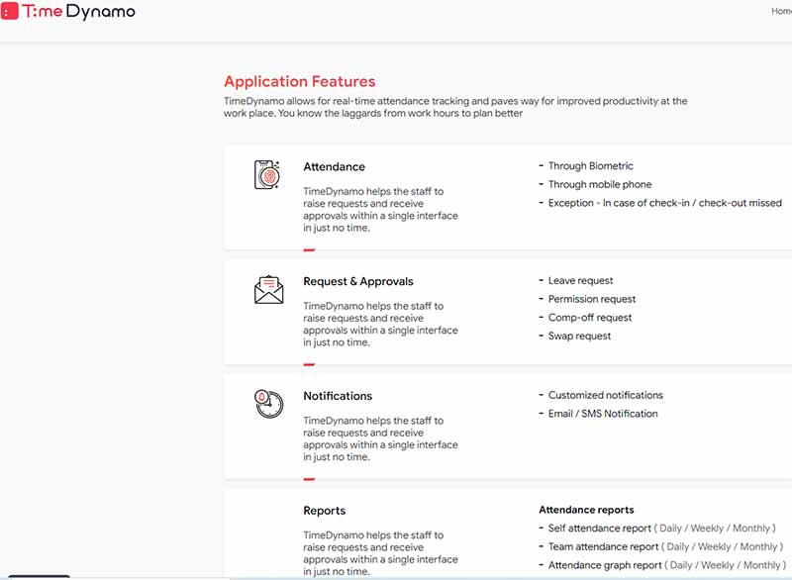
Task: Click the TimeDynamo logo icon
Action: tap(11, 13)
